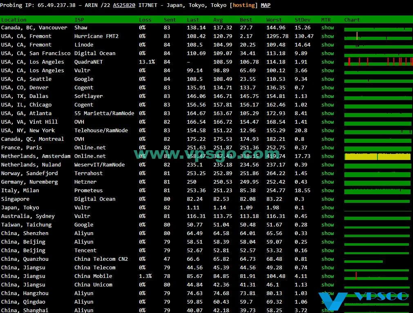Click the Hurricane FMT2 ISP cell
This screenshot has width=413, height=313.
coord(96,36)
